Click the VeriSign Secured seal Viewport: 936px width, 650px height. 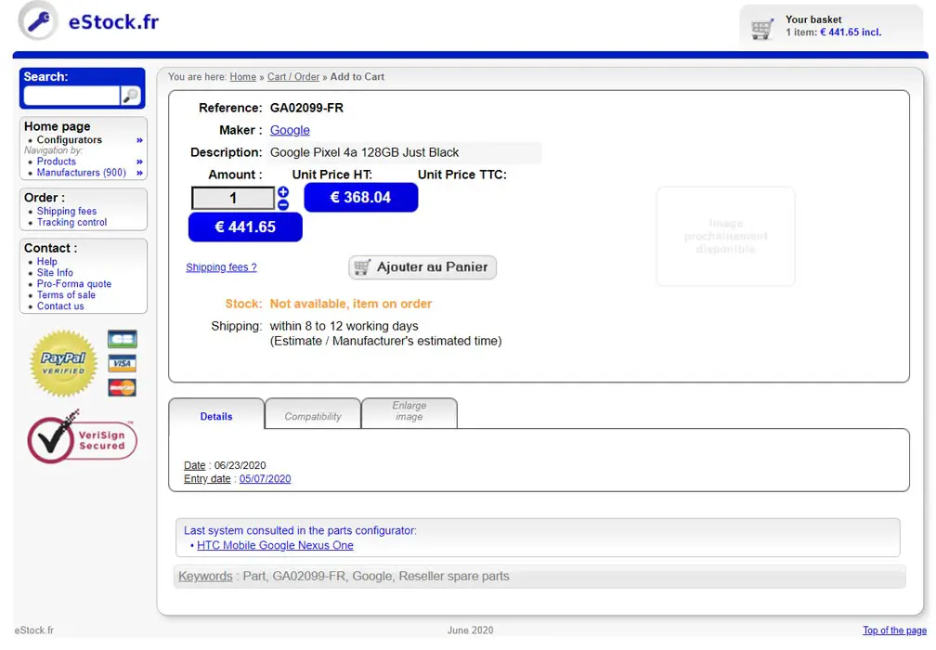click(x=82, y=438)
